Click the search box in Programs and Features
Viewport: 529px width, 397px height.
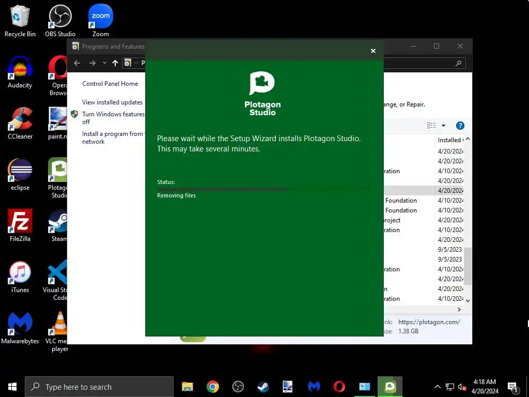[x=425, y=63]
